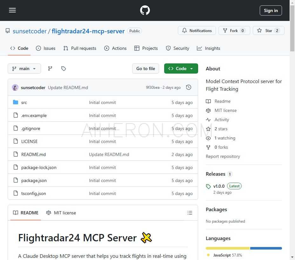
Task: Click Go to file button
Action: tap(146, 68)
